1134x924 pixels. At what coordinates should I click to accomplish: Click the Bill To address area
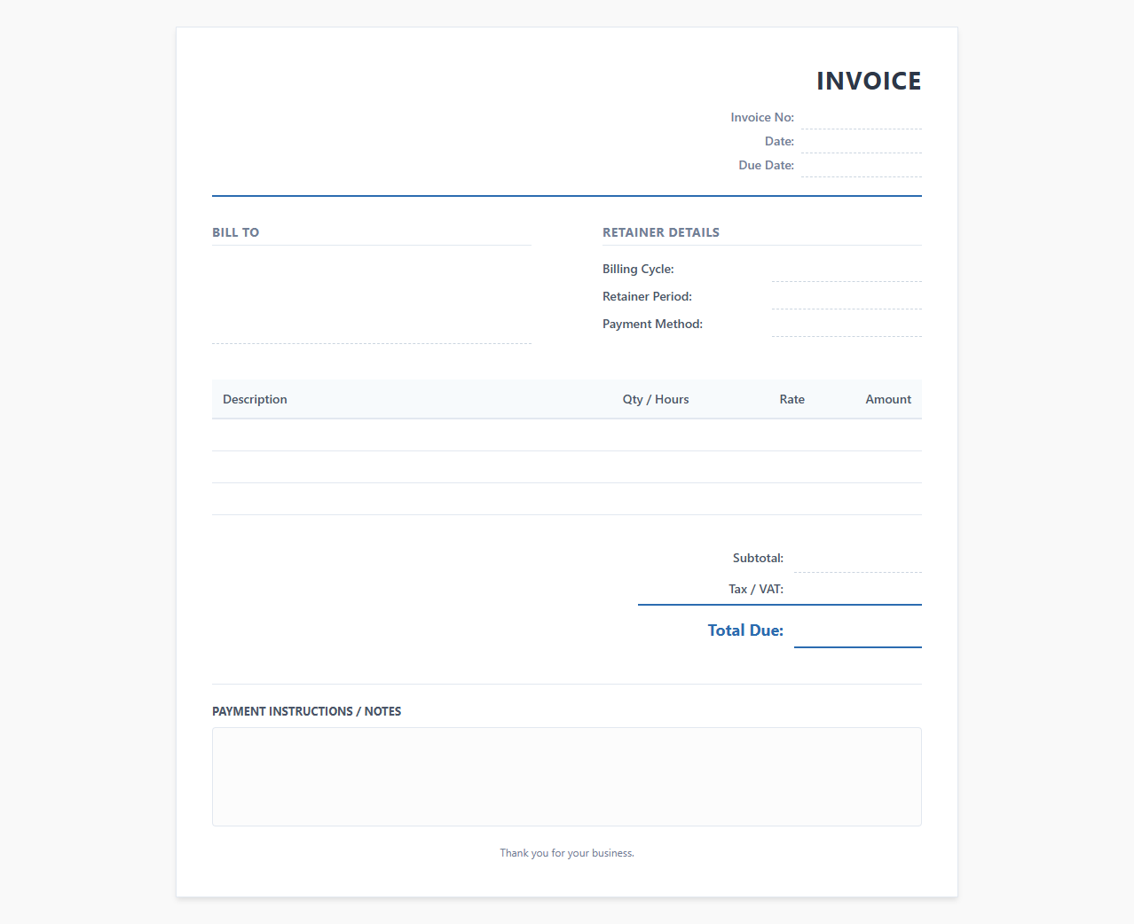[x=372, y=299]
